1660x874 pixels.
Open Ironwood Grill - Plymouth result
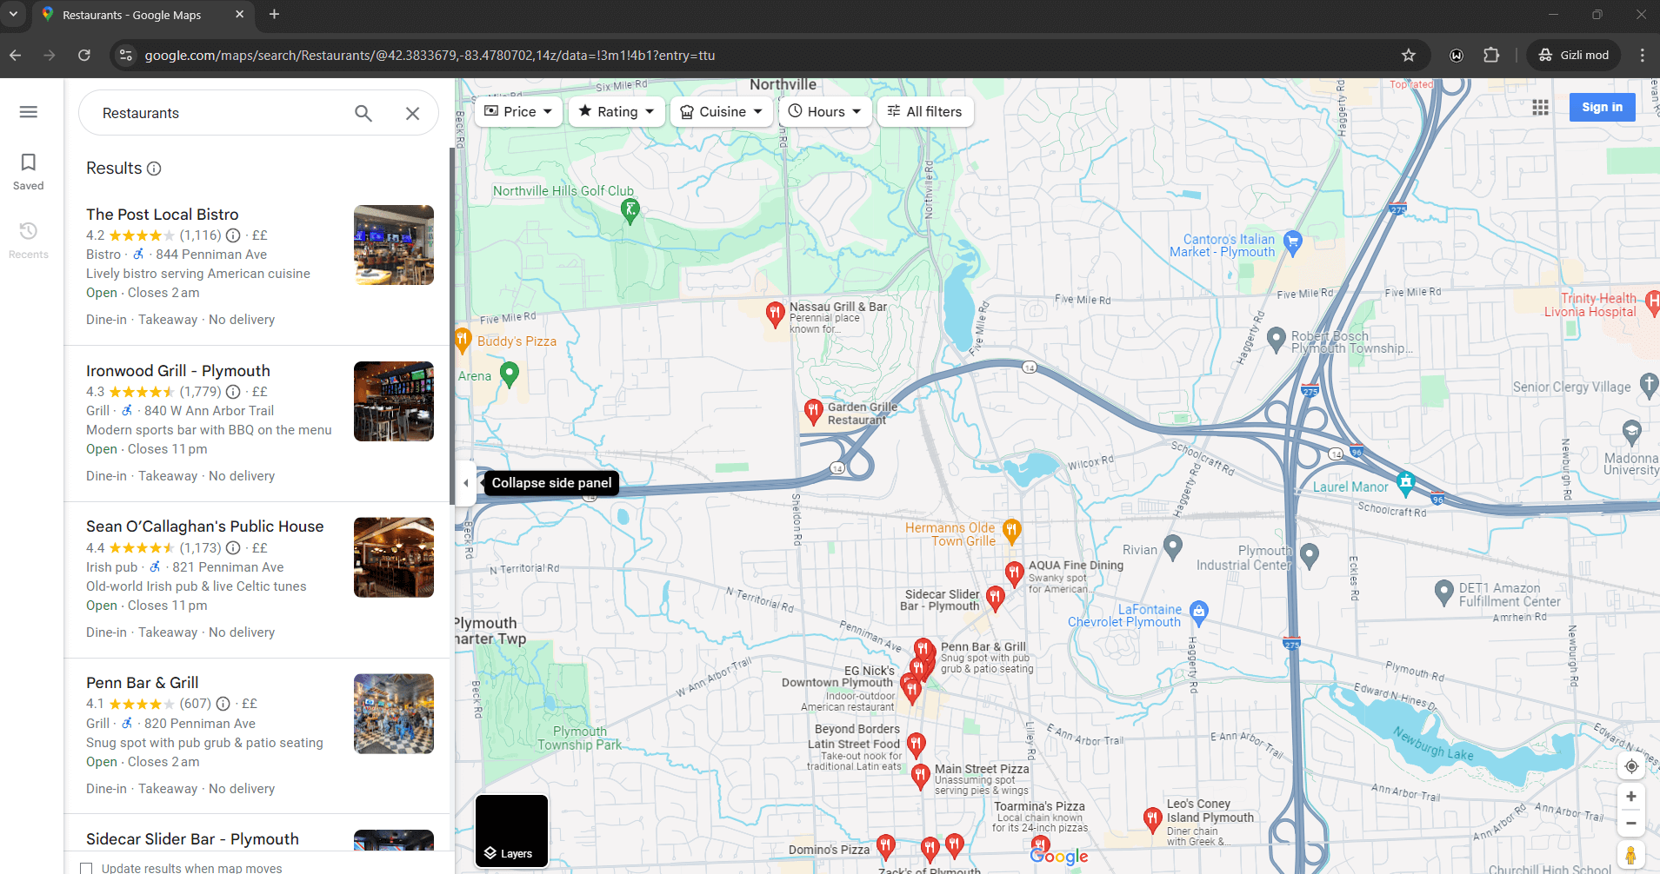pyautogui.click(x=178, y=371)
